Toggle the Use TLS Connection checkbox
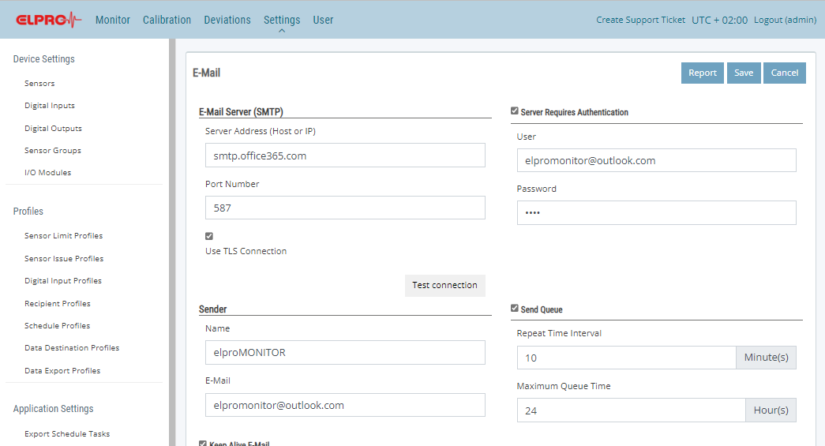Viewport: 825px width, 446px height. [x=209, y=236]
